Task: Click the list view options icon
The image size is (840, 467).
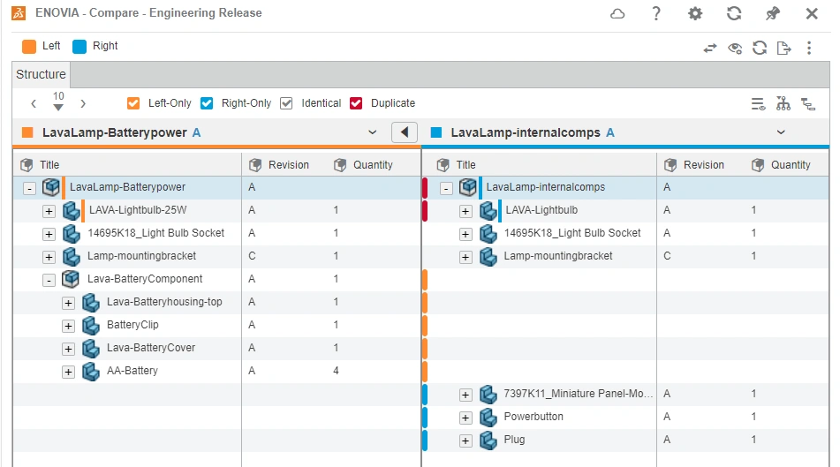Action: click(758, 104)
